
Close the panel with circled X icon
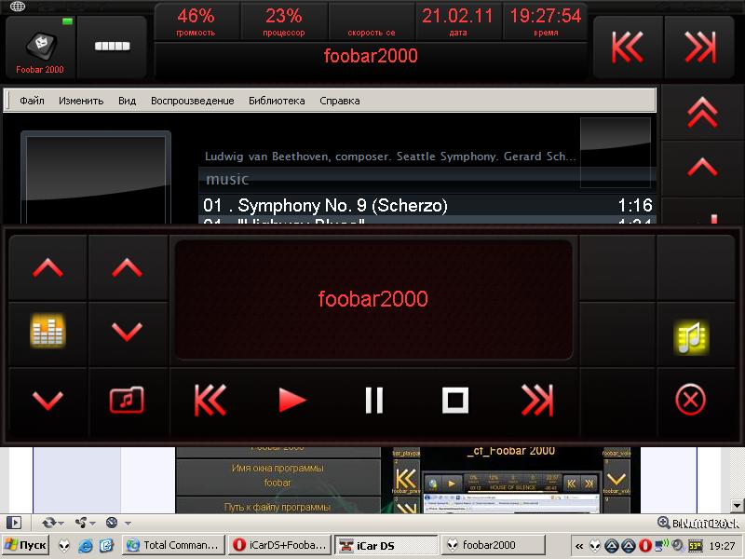pos(690,401)
